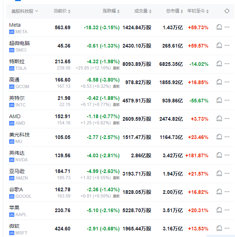Open the more-options dots for 亚马逊
Viewport: 235px width, 237px height.
pyautogui.click(x=227, y=173)
